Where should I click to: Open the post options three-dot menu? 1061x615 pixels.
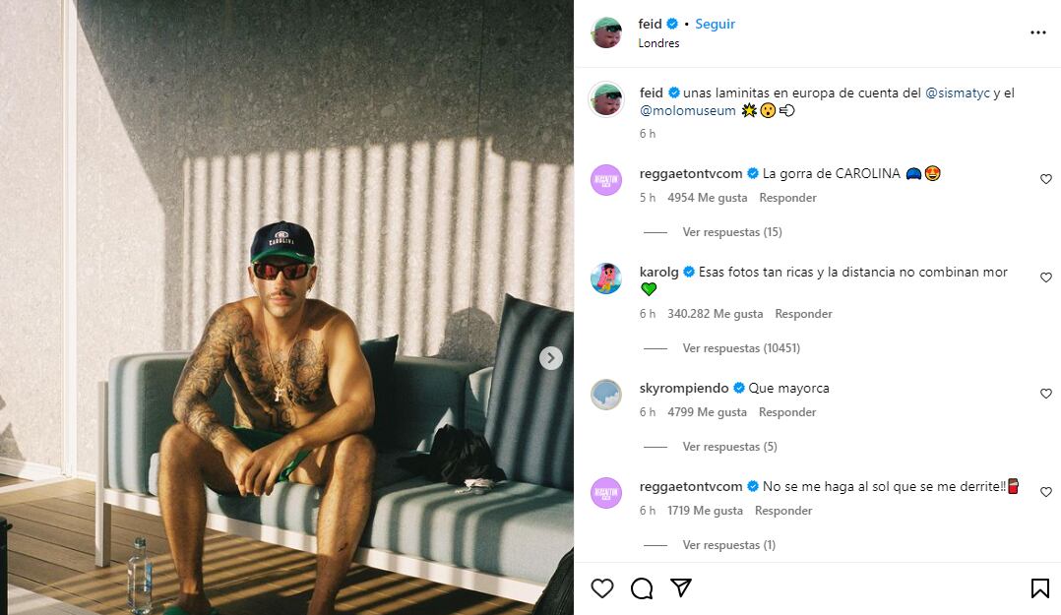click(1038, 32)
